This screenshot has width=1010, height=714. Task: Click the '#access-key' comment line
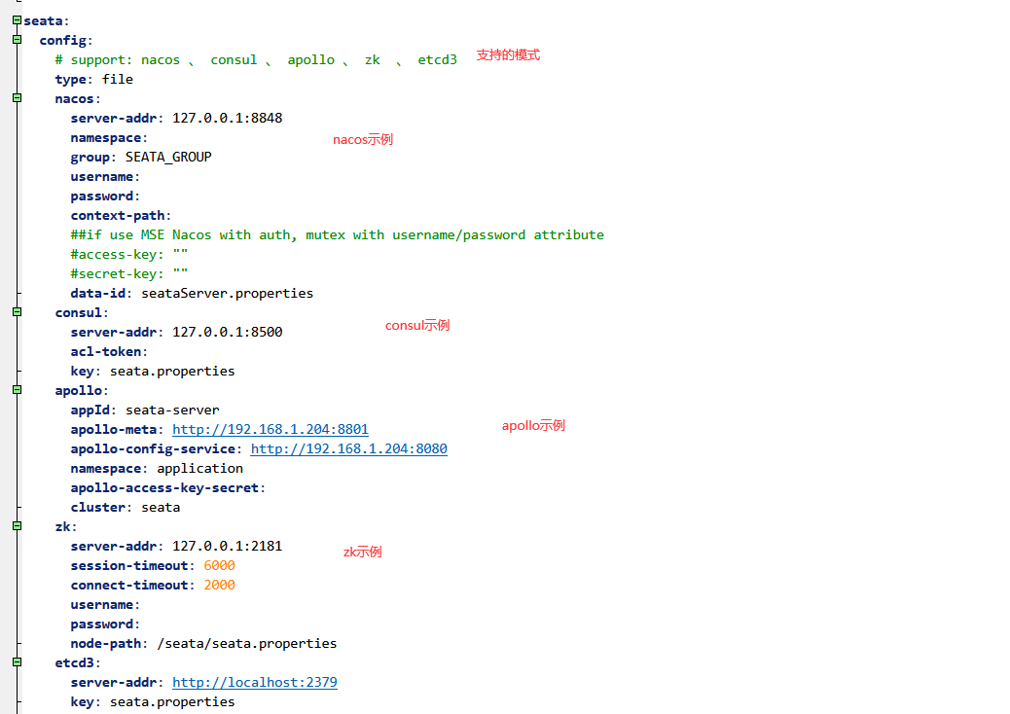pyautogui.click(x=128, y=254)
